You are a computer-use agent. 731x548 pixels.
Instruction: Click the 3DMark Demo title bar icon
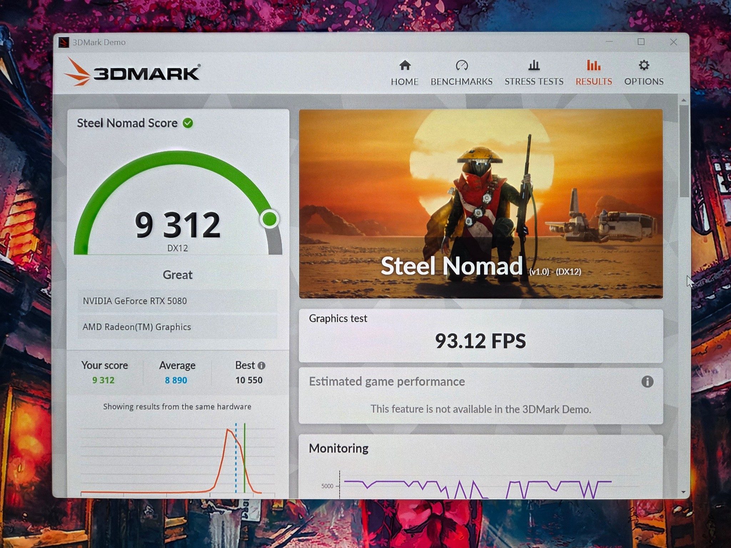click(x=64, y=42)
